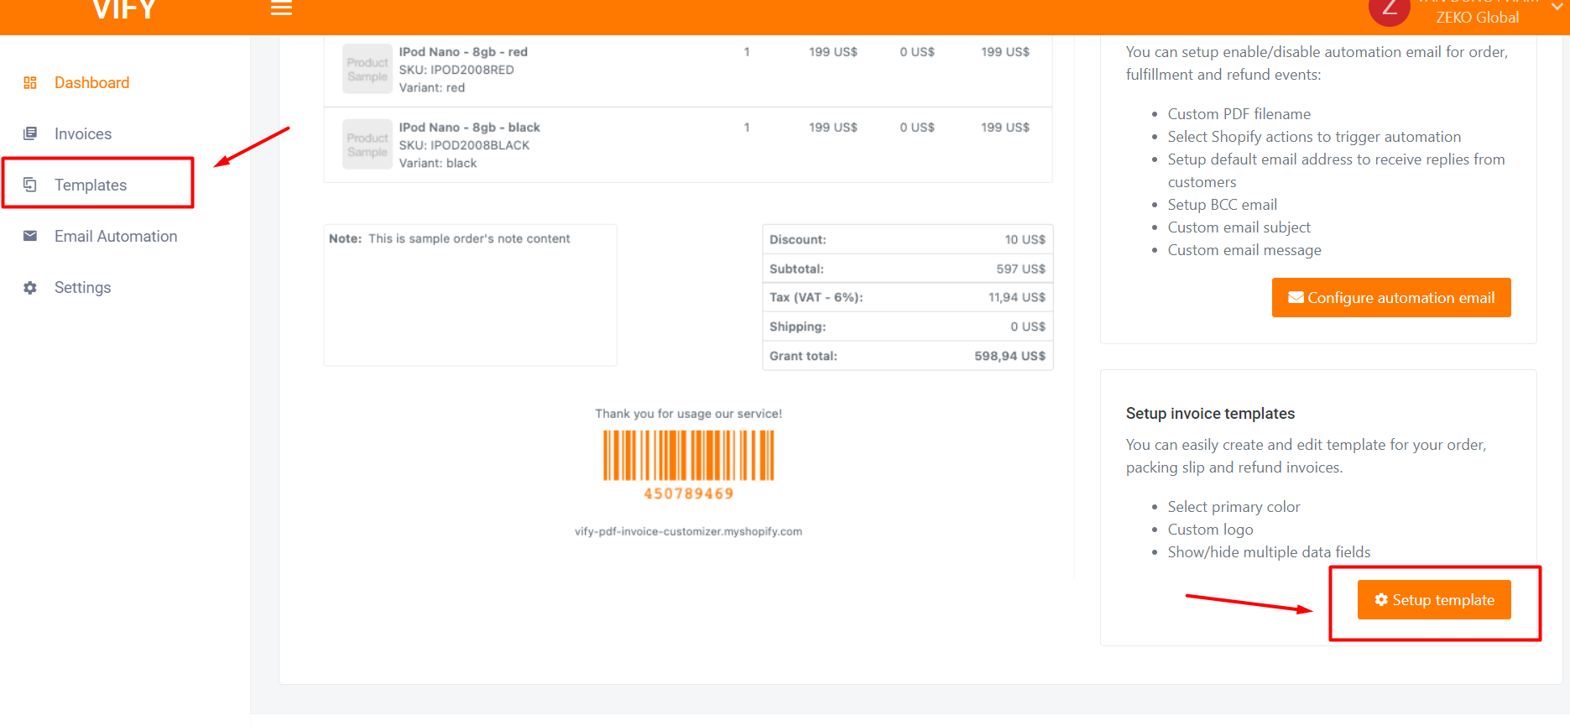The height and width of the screenshot is (726, 1570).
Task: Click the ZEKO Global account name
Action: coord(1477,18)
